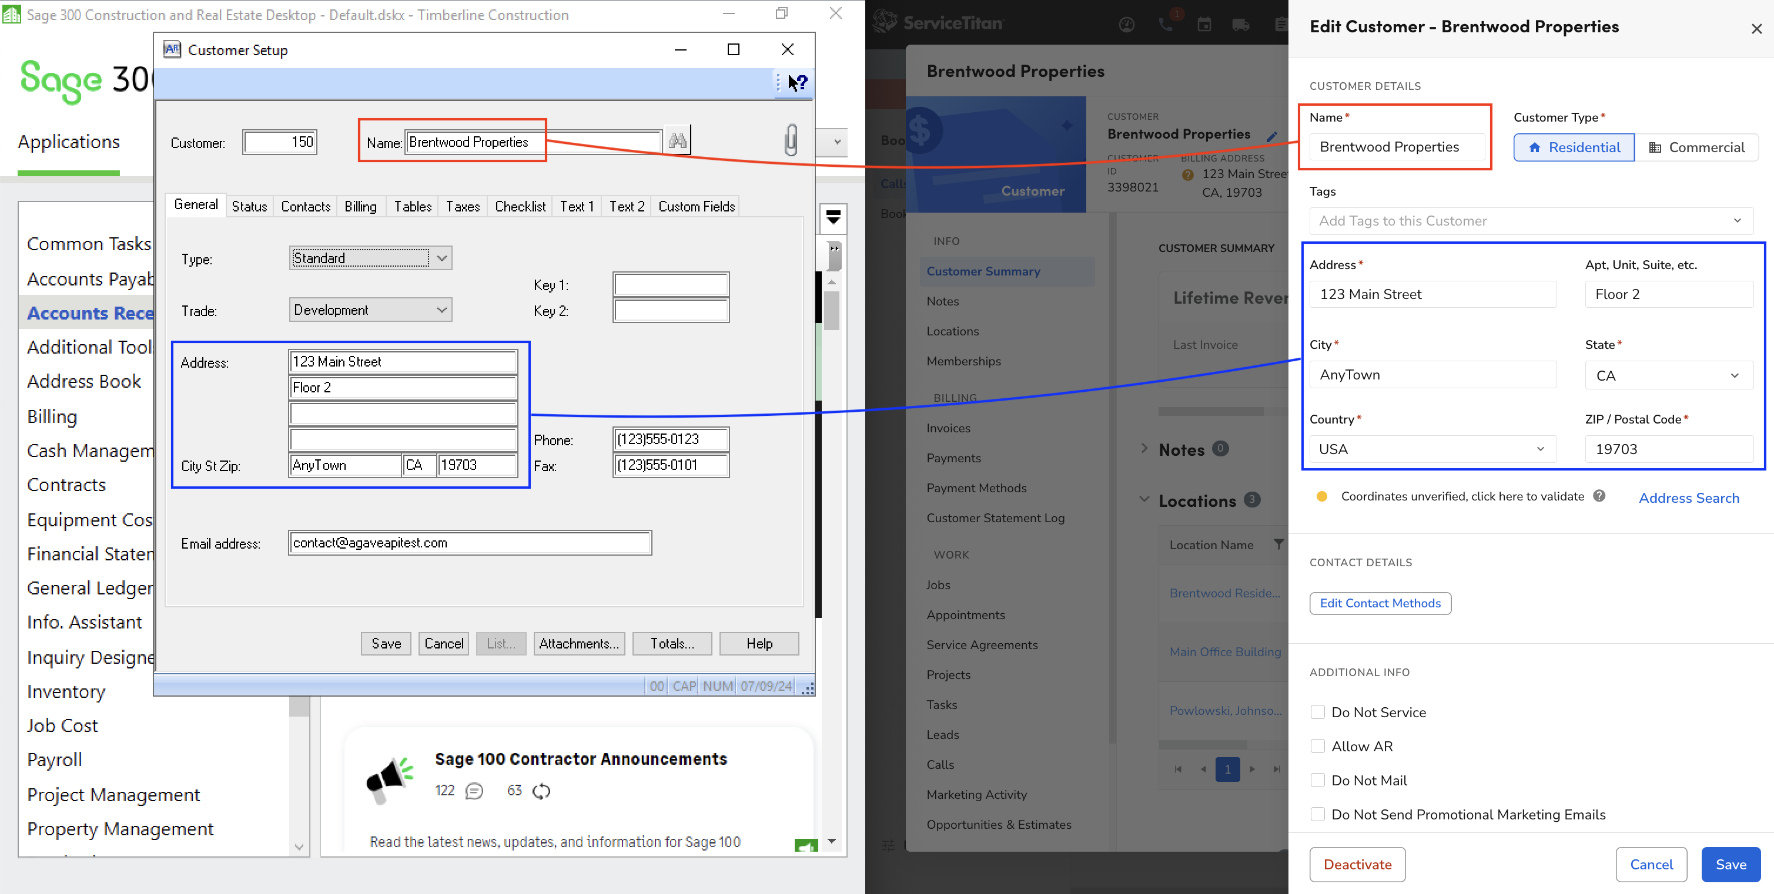The height and width of the screenshot is (894, 1774).
Task: Expand the Notes section
Action: (x=1144, y=449)
